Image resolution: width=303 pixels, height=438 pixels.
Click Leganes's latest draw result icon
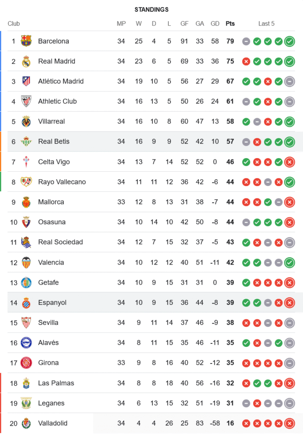(x=289, y=403)
